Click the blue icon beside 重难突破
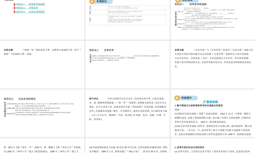 tap(204, 102)
